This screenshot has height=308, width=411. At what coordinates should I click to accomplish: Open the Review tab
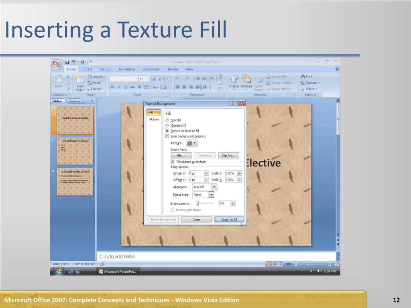[173, 69]
